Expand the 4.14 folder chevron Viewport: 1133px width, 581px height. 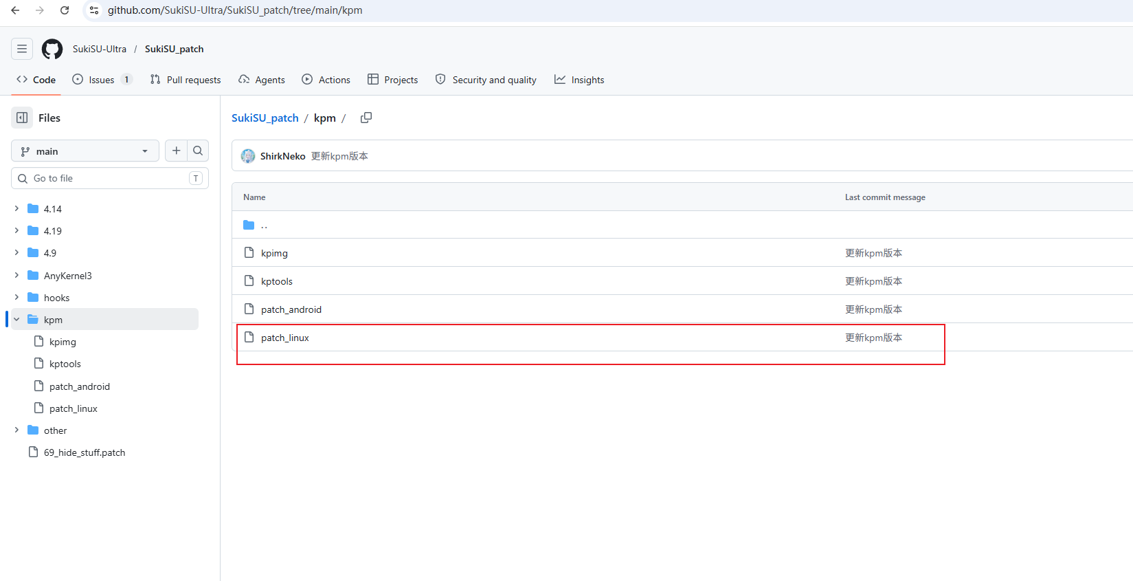[x=16, y=208]
